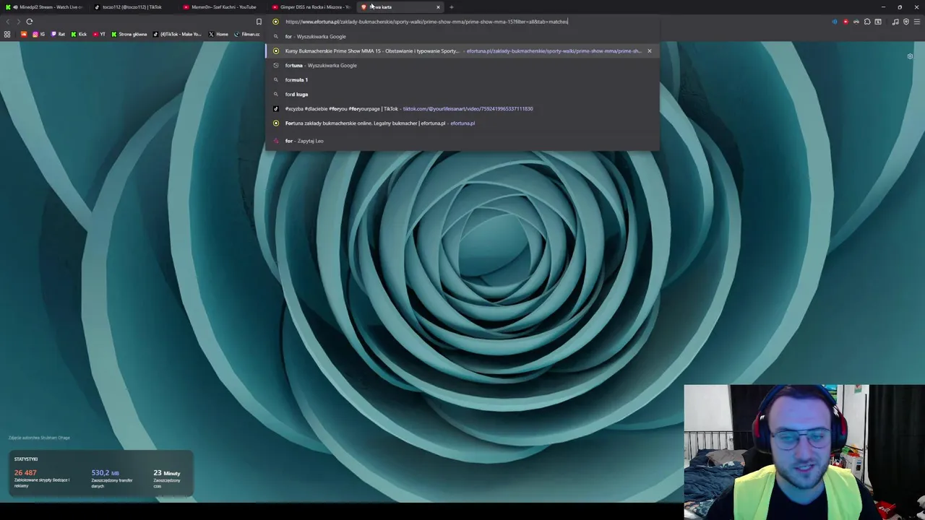Select the 'formula 1' search suggestion
The height and width of the screenshot is (520, 925).
(462, 79)
